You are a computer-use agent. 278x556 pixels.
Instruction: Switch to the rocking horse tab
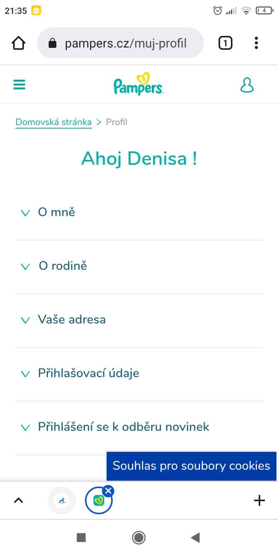pos(62,500)
